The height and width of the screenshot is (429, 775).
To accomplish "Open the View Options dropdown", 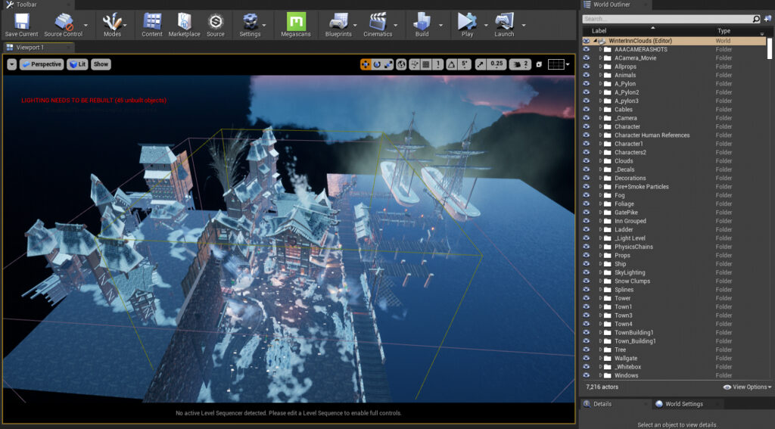I will [747, 387].
